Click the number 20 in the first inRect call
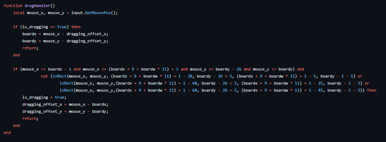 191,76
